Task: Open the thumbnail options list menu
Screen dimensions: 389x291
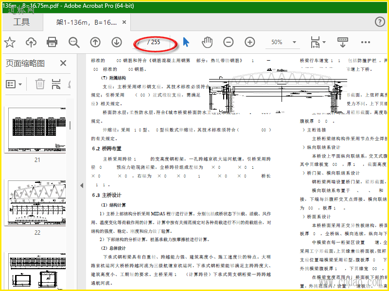Action: pos(14,84)
